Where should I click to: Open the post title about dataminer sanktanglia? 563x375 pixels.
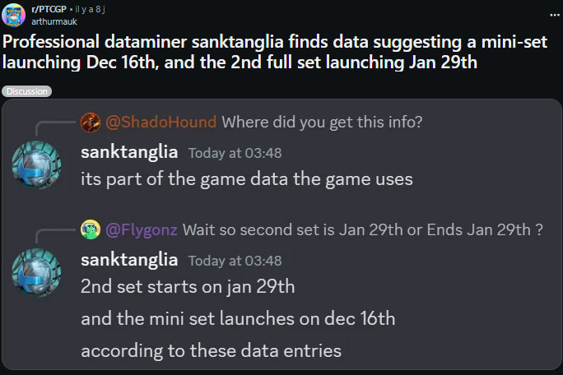247,51
